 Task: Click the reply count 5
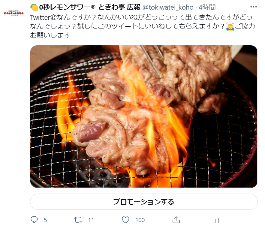pos(45,220)
